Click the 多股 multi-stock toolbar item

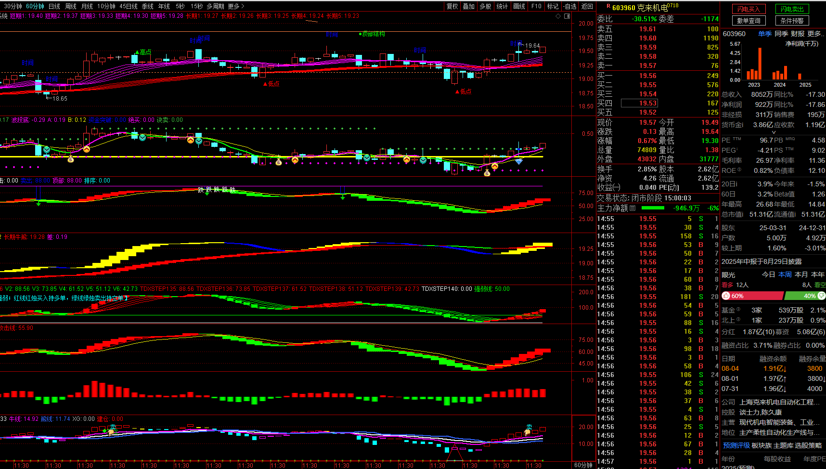click(x=485, y=6)
